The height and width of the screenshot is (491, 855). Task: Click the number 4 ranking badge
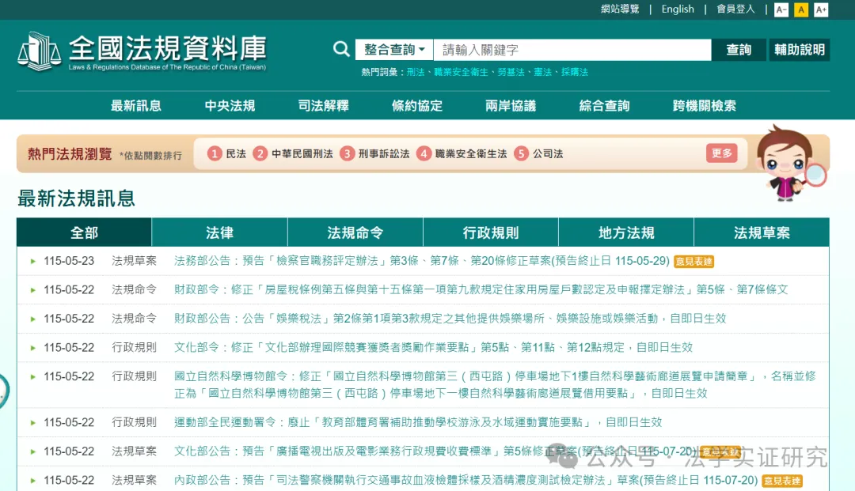pos(424,153)
